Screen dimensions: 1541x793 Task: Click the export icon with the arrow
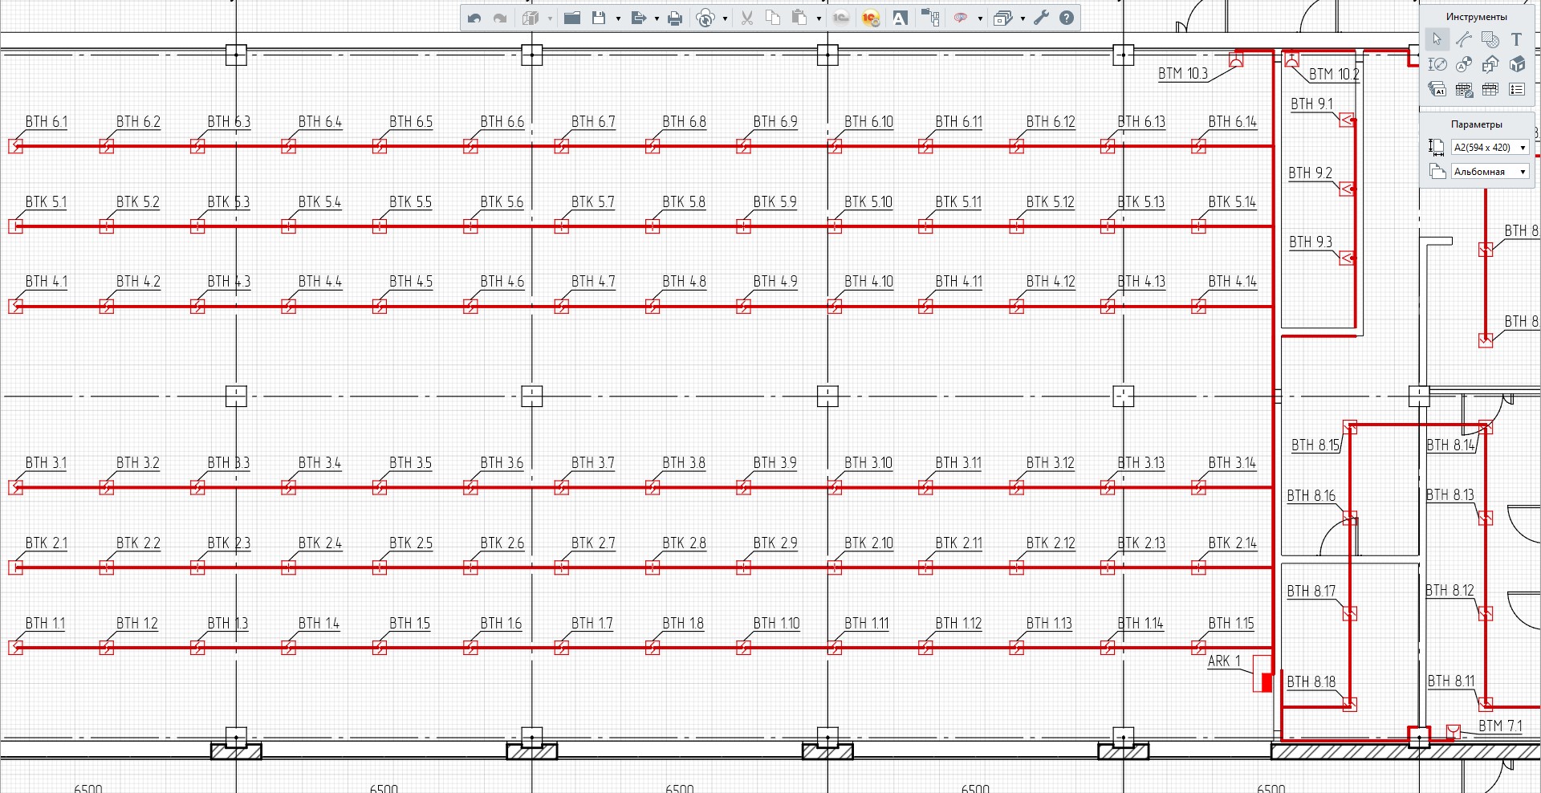pos(639,18)
